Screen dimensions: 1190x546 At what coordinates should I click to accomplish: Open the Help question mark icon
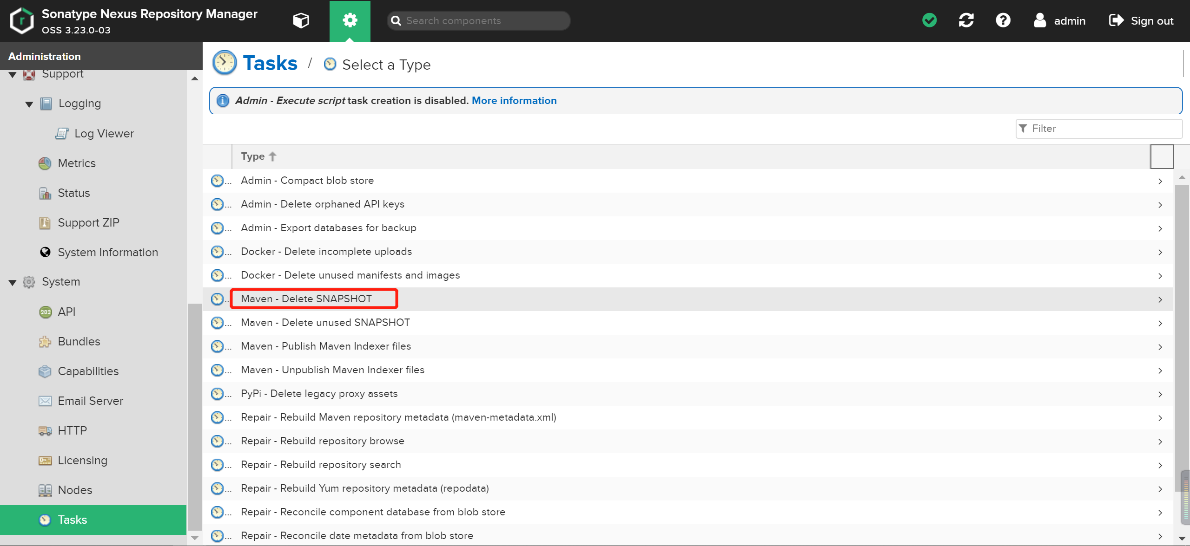coord(1003,20)
